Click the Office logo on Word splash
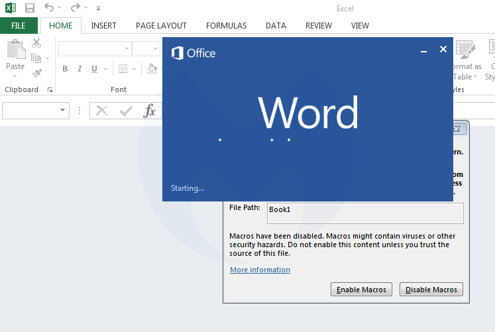This screenshot has height=332, width=495. click(193, 53)
